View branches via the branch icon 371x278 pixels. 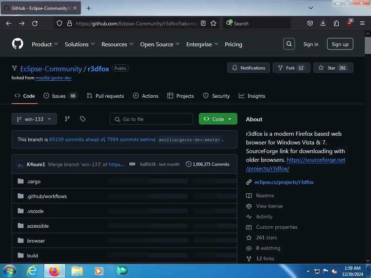tap(67, 119)
